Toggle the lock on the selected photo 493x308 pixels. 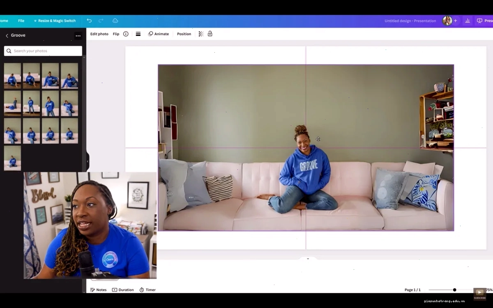pos(210,34)
